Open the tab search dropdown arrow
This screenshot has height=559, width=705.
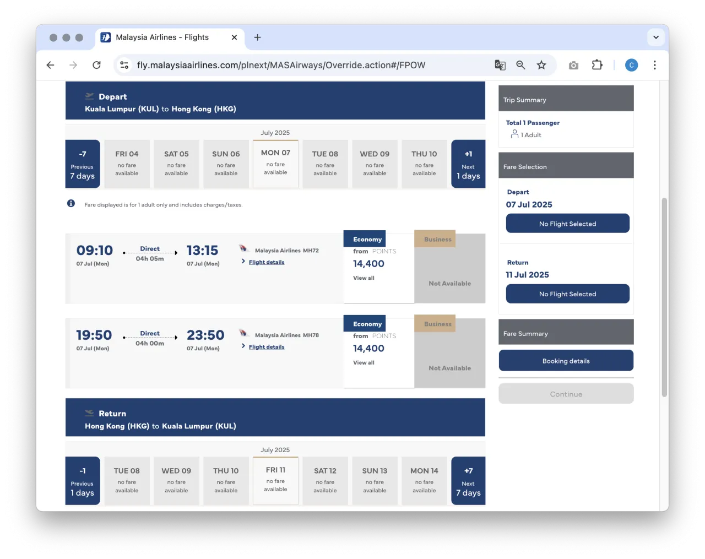pyautogui.click(x=655, y=37)
